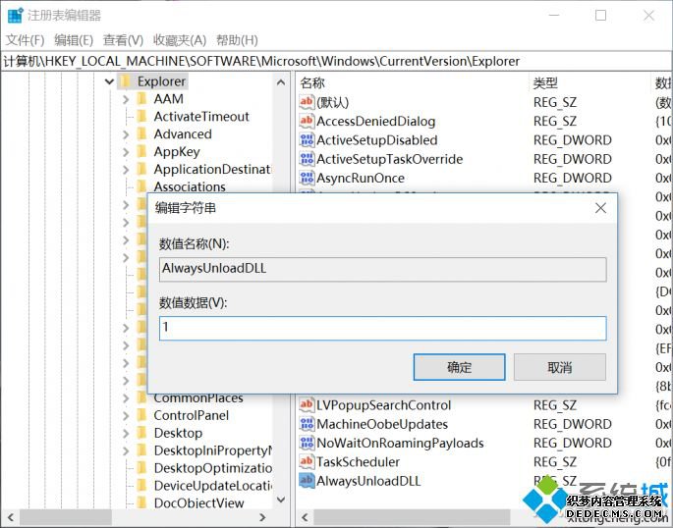This screenshot has height=528, width=673.
Task: Open the 帮助(H) menu
Action: click(237, 40)
